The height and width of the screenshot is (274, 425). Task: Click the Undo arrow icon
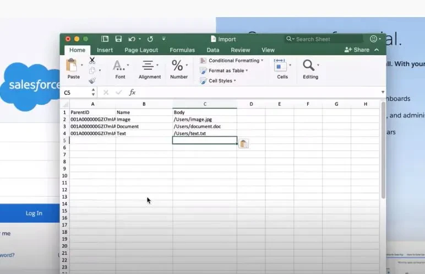(x=132, y=39)
